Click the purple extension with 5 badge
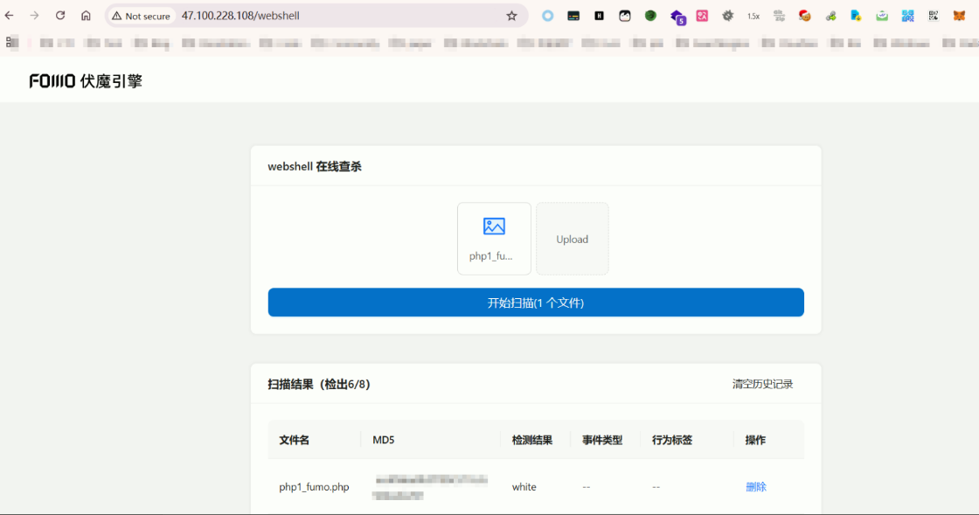 (x=677, y=17)
